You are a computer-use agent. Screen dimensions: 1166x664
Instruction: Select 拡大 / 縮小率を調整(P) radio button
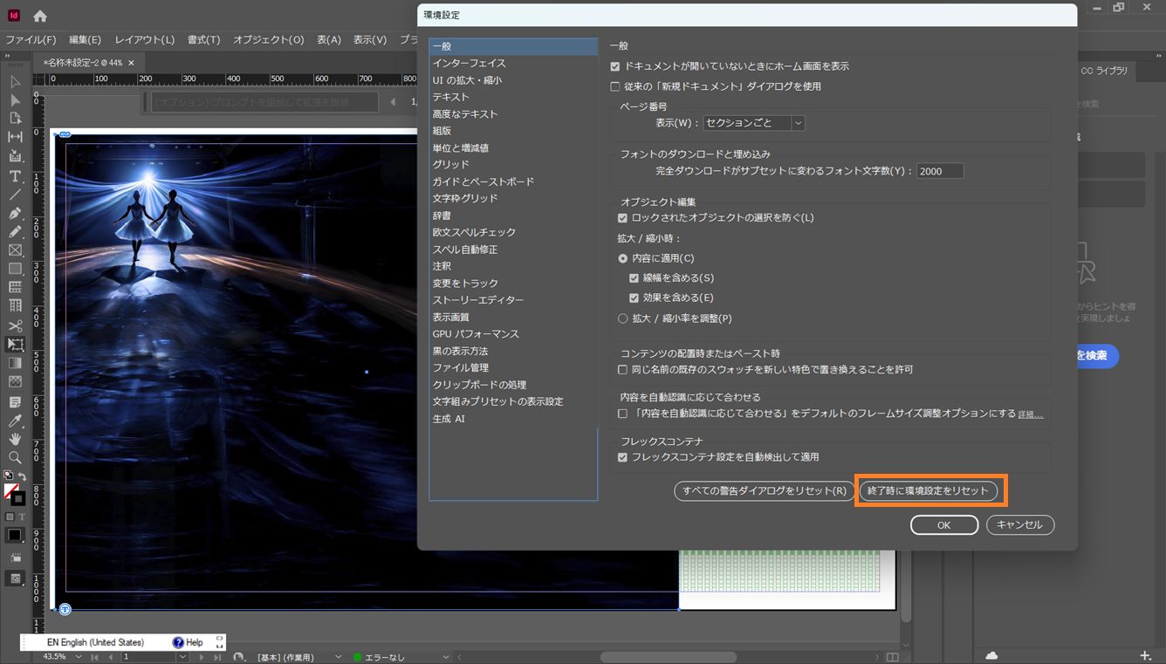(622, 318)
